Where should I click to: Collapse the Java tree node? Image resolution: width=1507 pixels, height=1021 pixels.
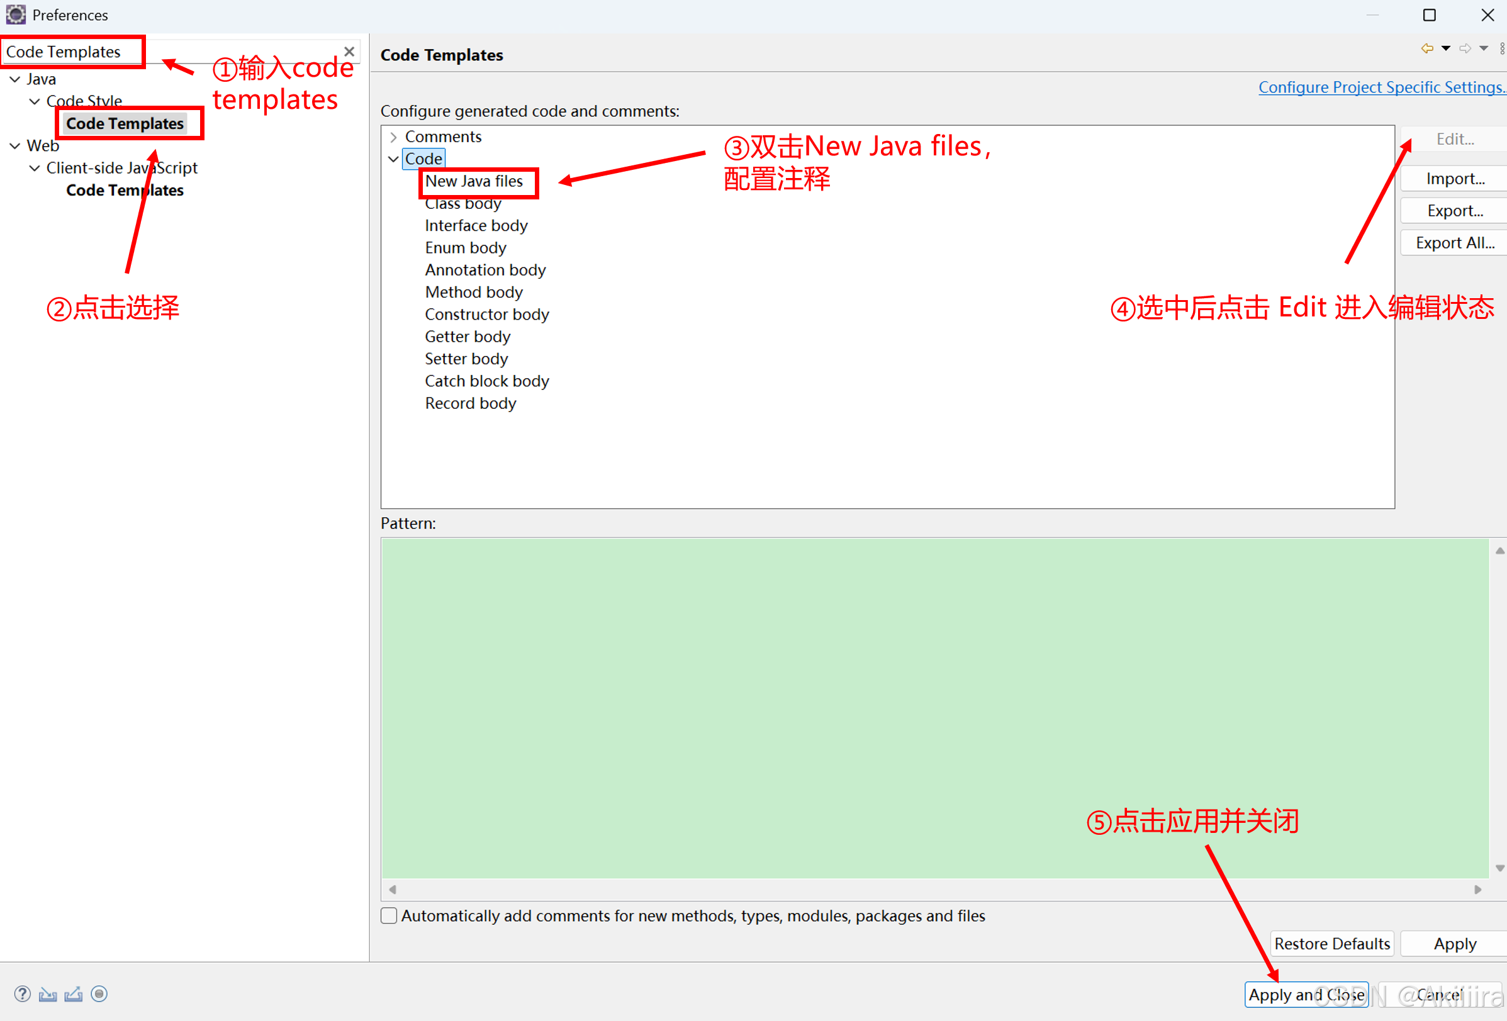coord(15,79)
